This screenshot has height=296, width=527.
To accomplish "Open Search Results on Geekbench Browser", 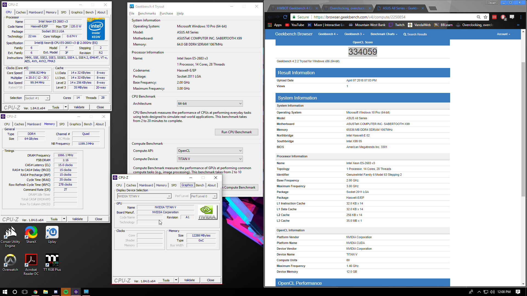I will point(415,34).
